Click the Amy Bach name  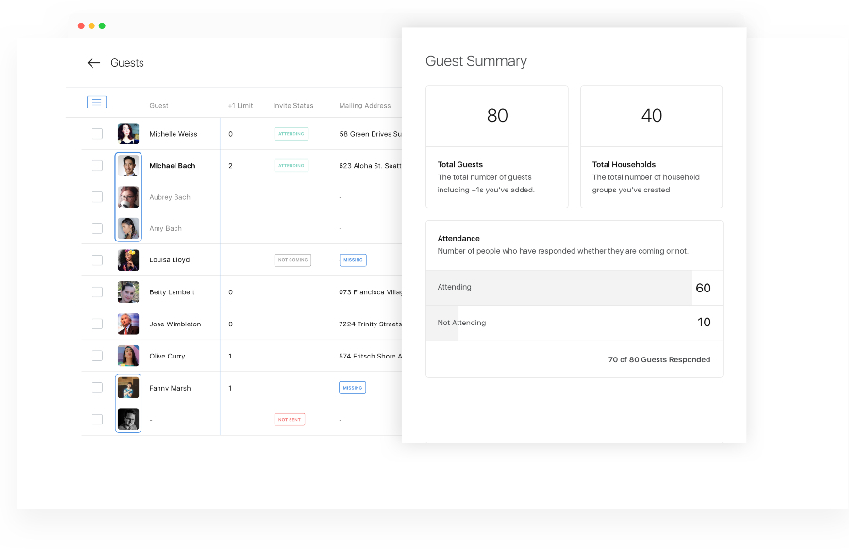click(165, 228)
